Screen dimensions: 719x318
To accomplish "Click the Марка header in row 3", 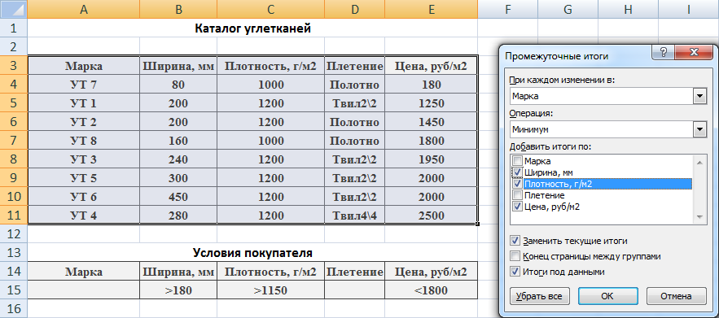I will 83,66.
